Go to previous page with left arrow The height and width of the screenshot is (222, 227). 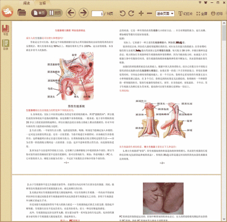click(71, 13)
